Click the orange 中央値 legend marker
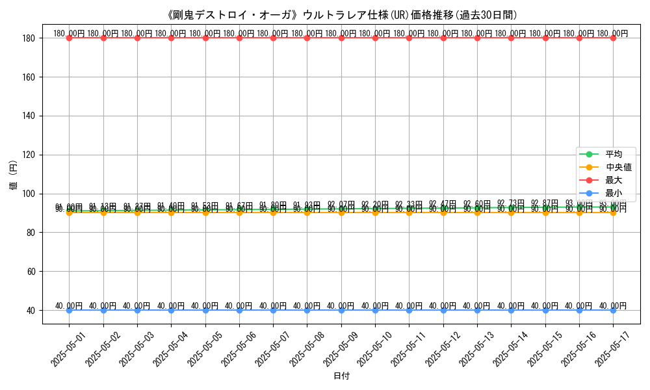Image resolution: width=650 pixels, height=390 pixels. click(589, 168)
